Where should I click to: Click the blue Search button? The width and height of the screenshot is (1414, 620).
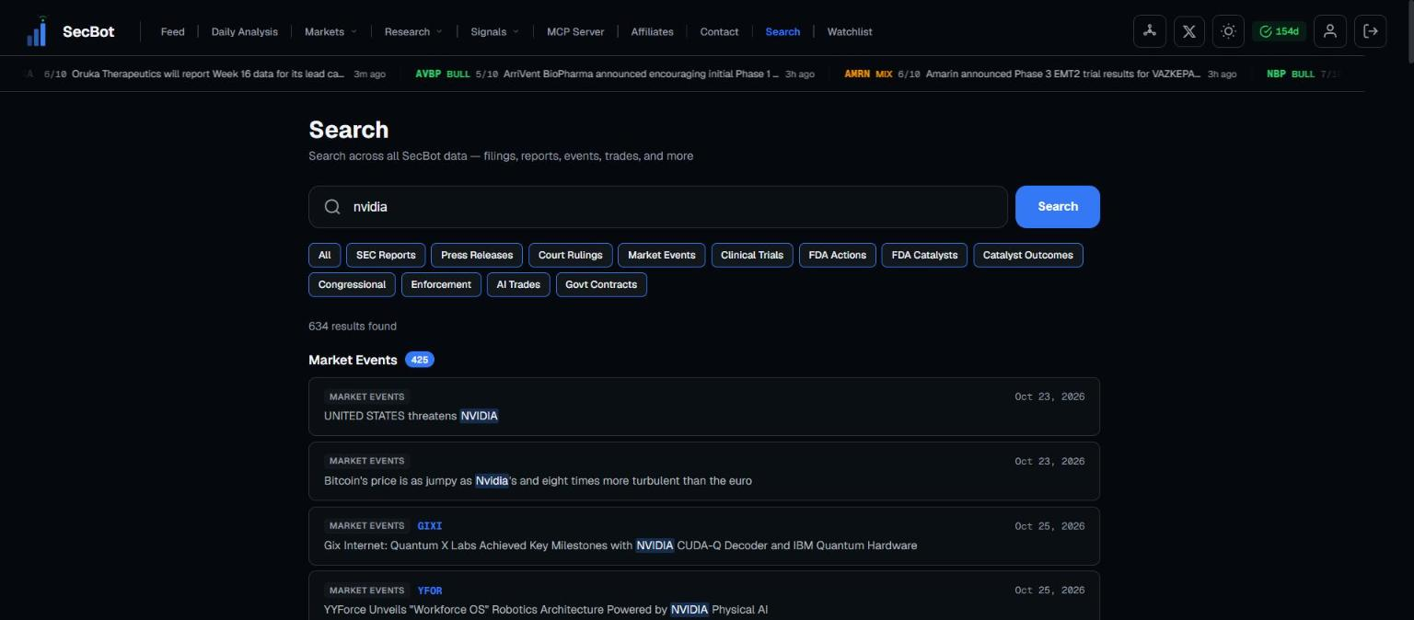point(1058,207)
